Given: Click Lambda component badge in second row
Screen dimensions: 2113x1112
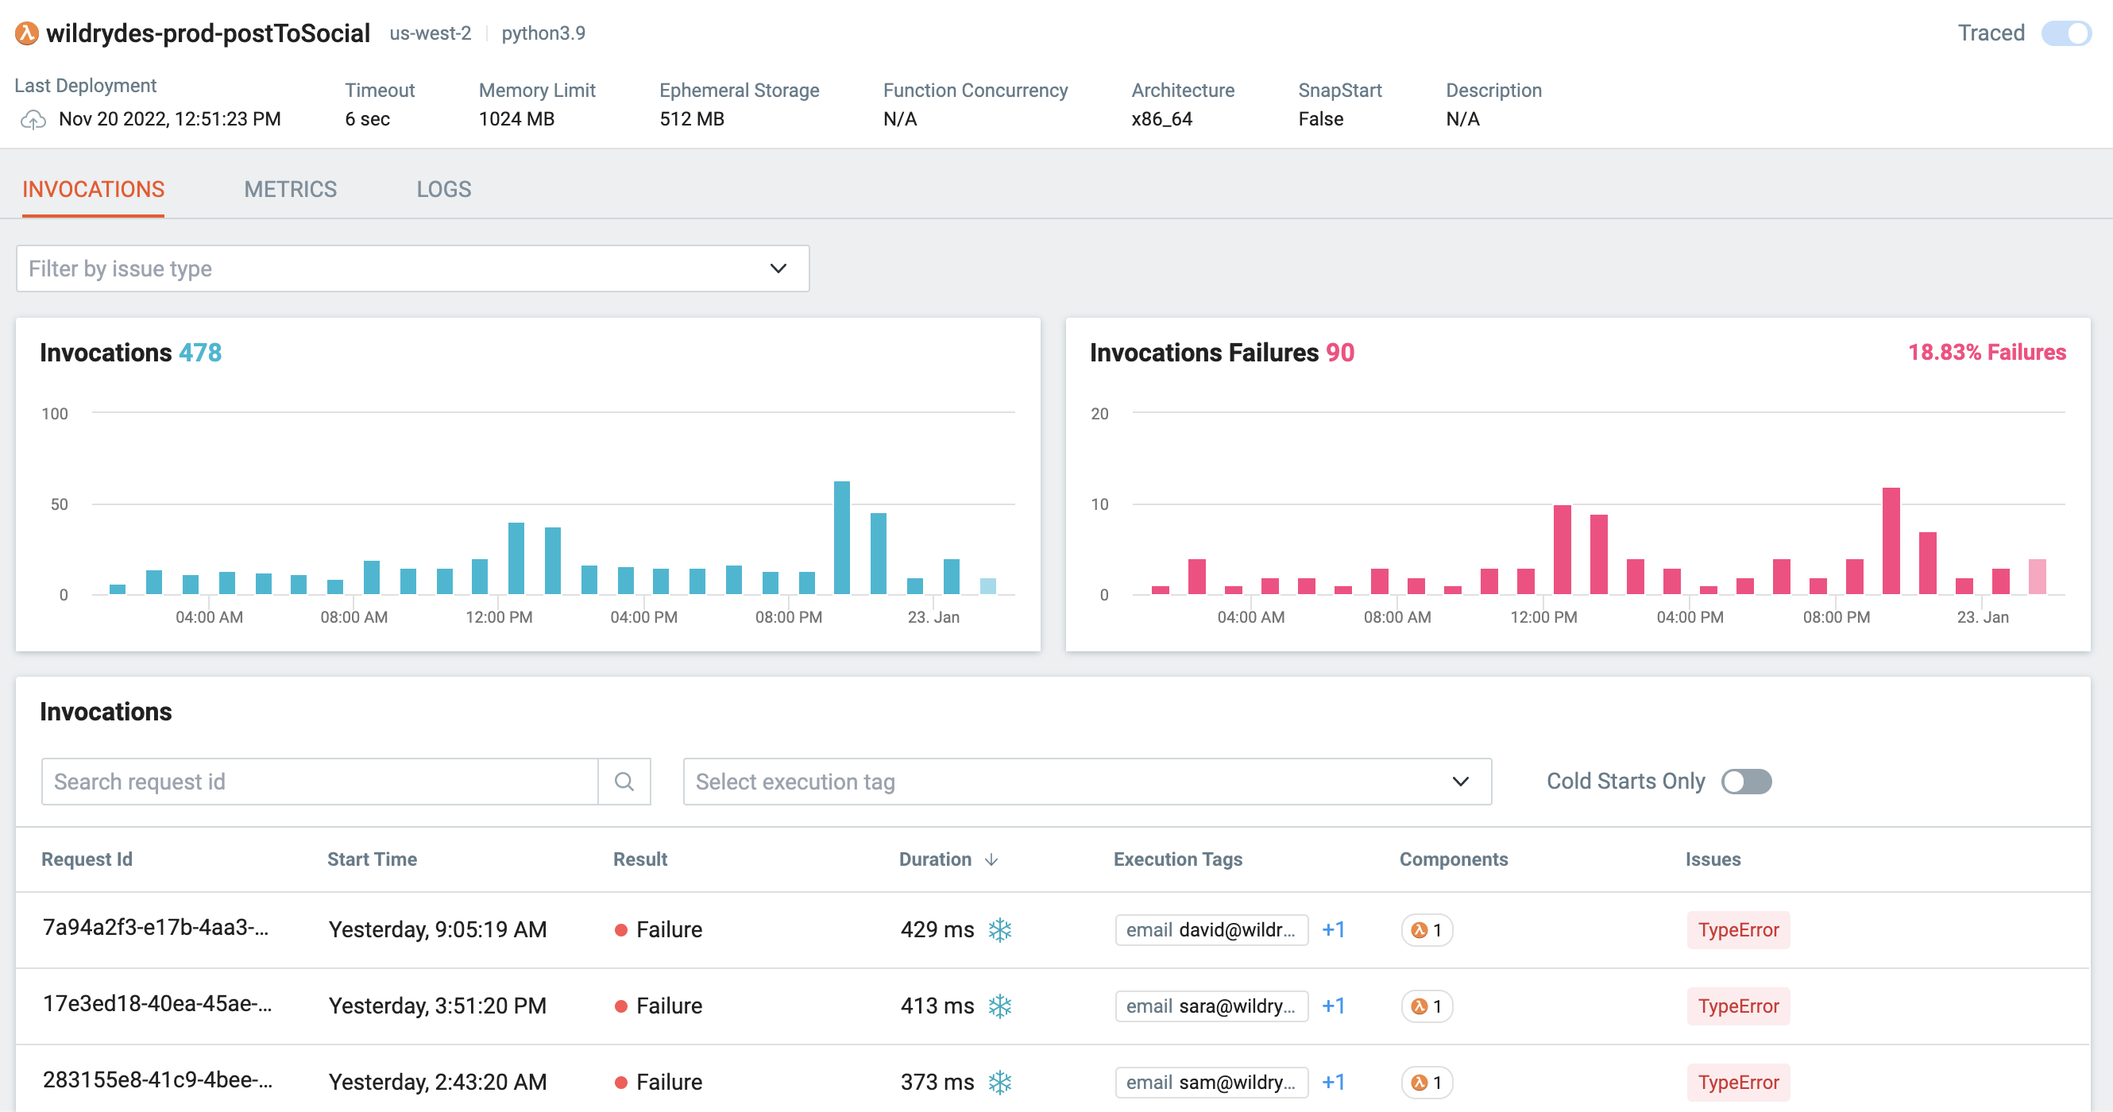Looking at the screenshot, I should [1427, 1006].
